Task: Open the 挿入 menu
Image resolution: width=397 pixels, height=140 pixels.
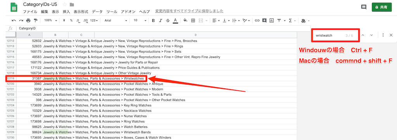Action: point(66,12)
